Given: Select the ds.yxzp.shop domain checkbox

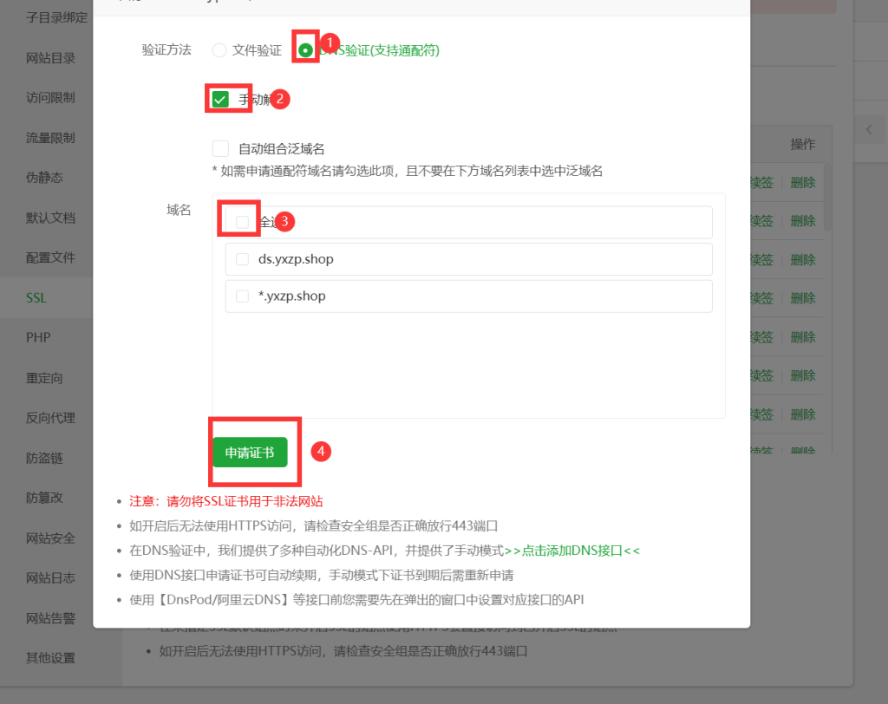Looking at the screenshot, I should click(x=241, y=259).
